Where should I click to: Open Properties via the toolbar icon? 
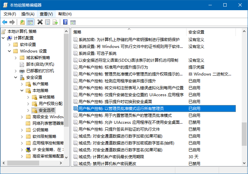(x=48, y=22)
